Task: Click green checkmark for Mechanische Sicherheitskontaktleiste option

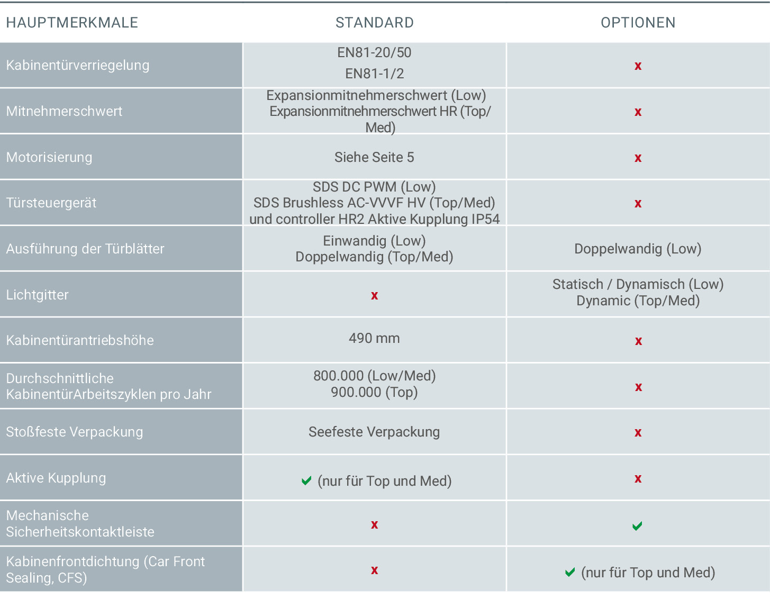Action: click(637, 526)
